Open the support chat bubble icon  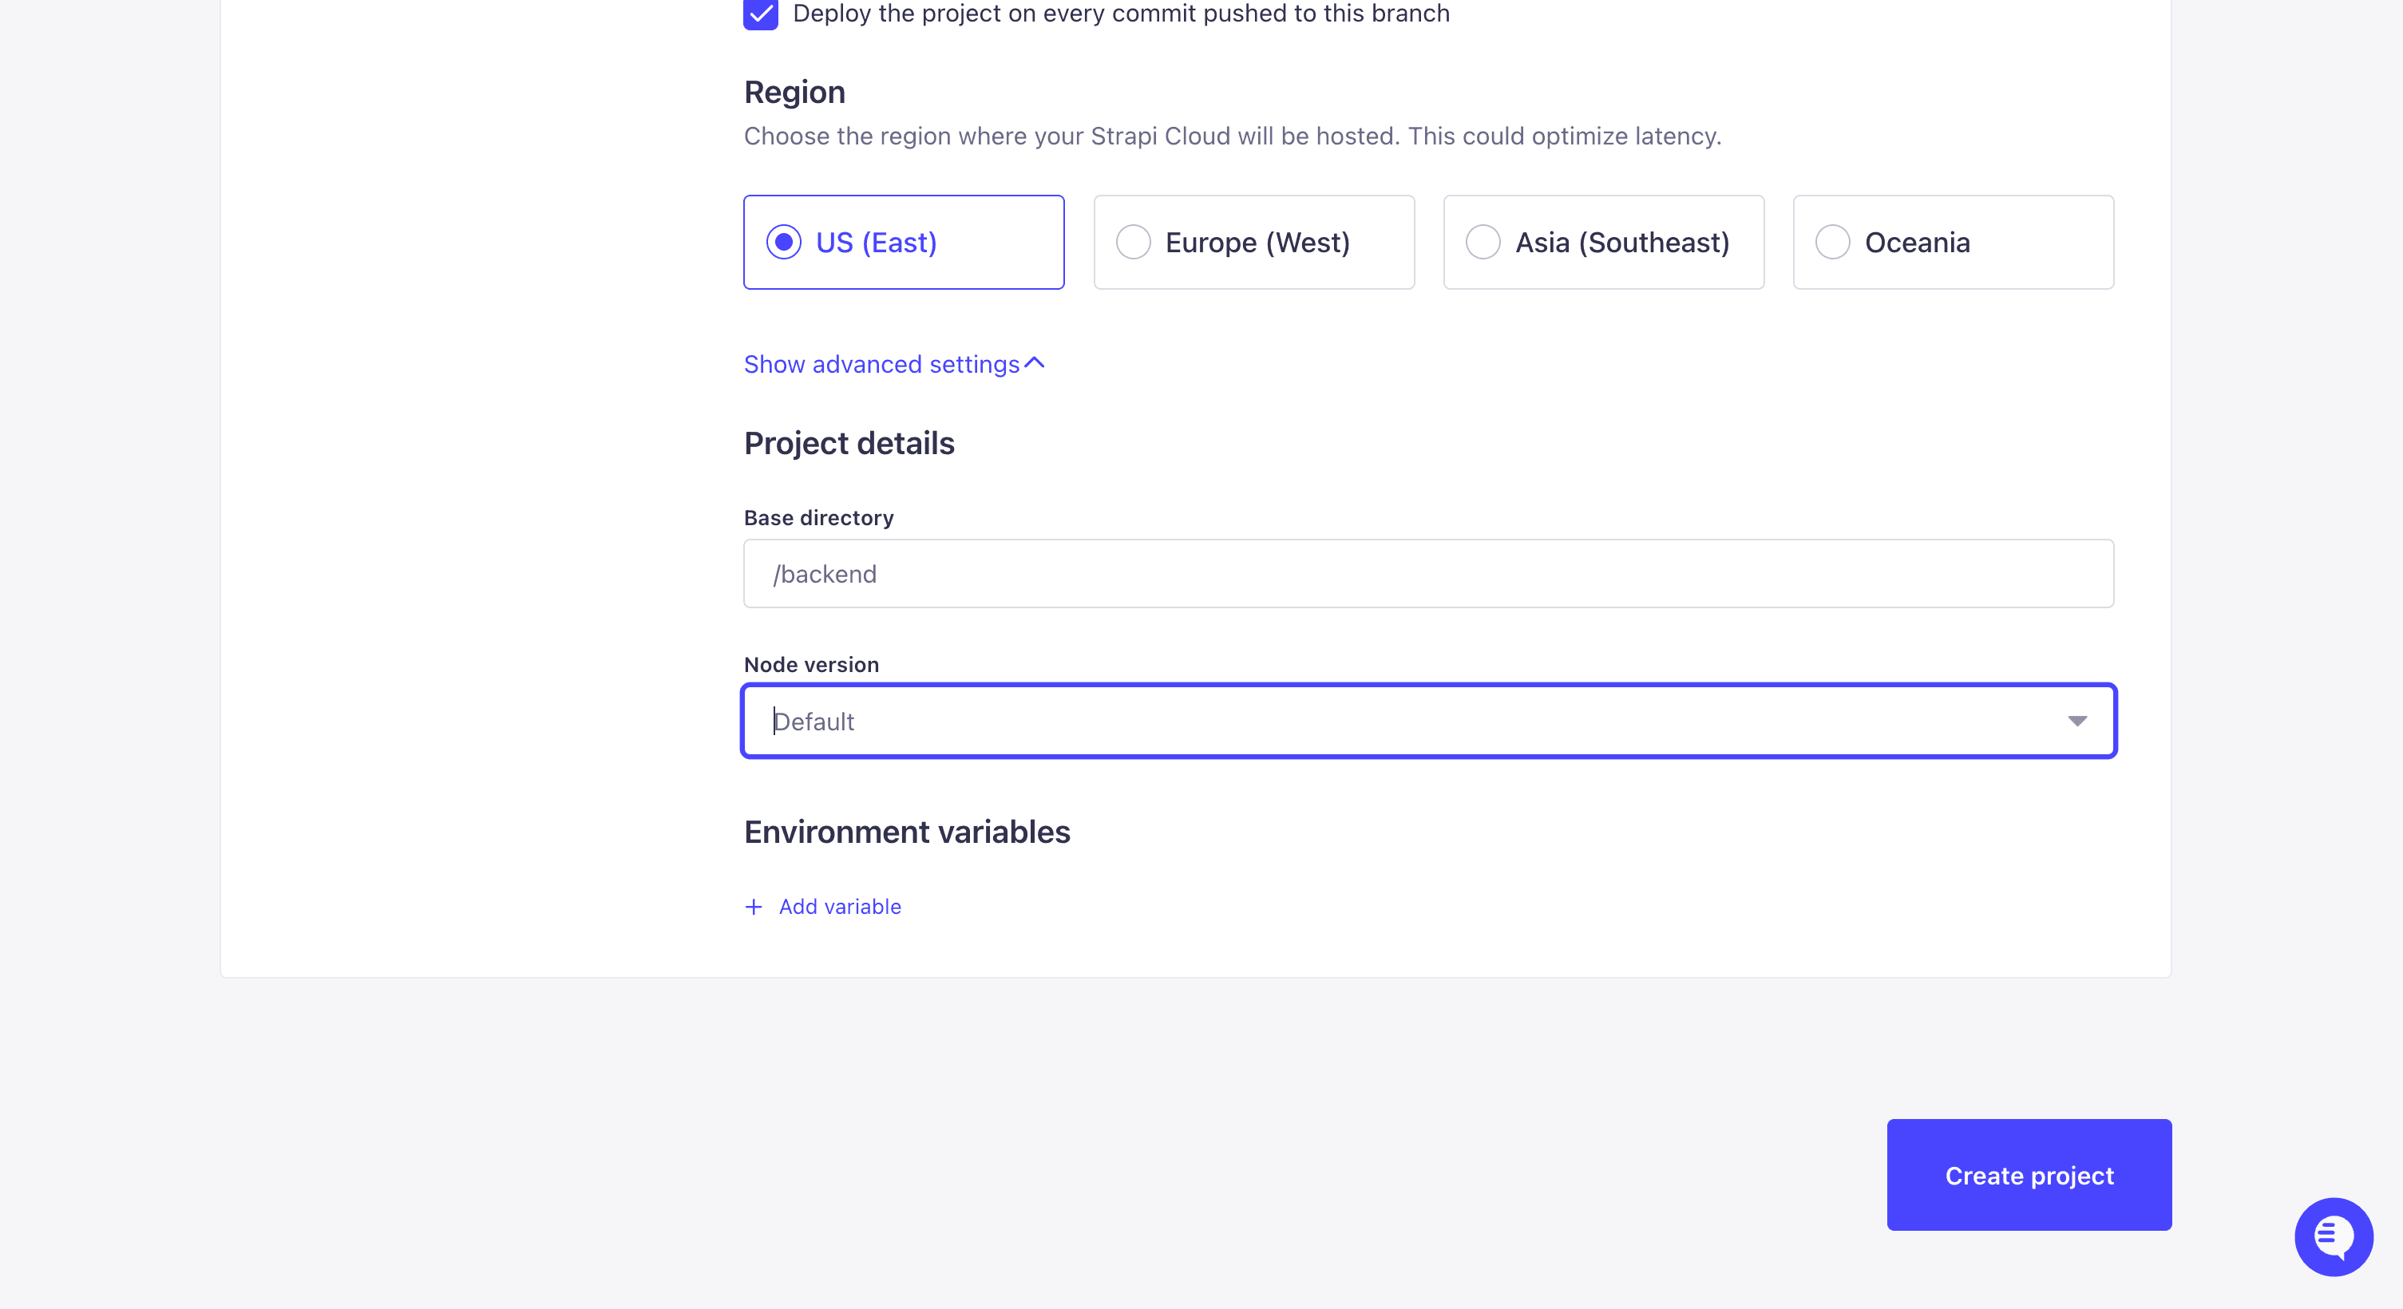(2333, 1236)
